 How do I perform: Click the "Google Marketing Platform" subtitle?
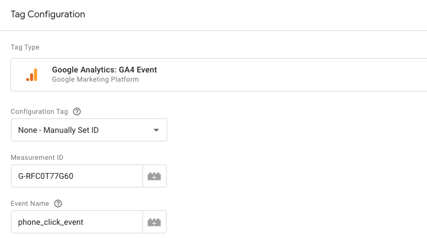[95, 79]
